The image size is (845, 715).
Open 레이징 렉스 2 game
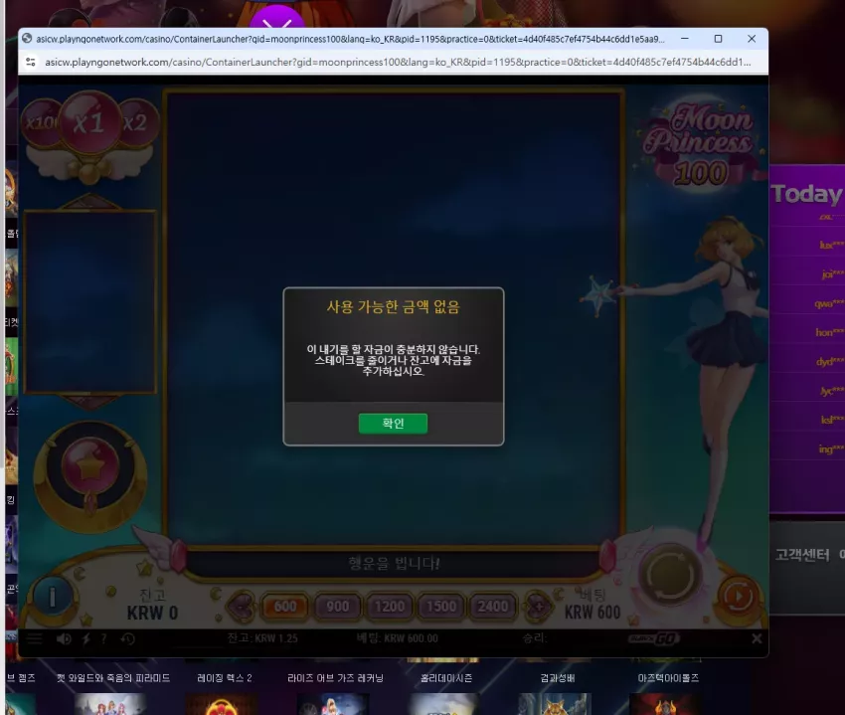[x=225, y=678]
